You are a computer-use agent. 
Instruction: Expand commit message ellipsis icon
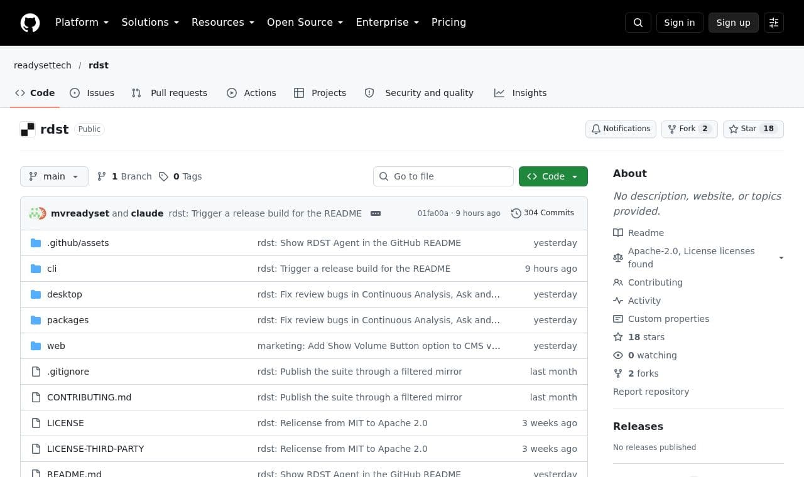[376, 213]
